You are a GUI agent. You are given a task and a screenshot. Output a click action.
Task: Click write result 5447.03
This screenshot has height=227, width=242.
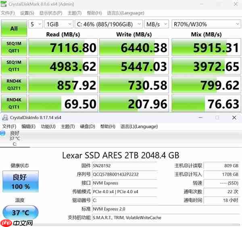(x=134, y=66)
